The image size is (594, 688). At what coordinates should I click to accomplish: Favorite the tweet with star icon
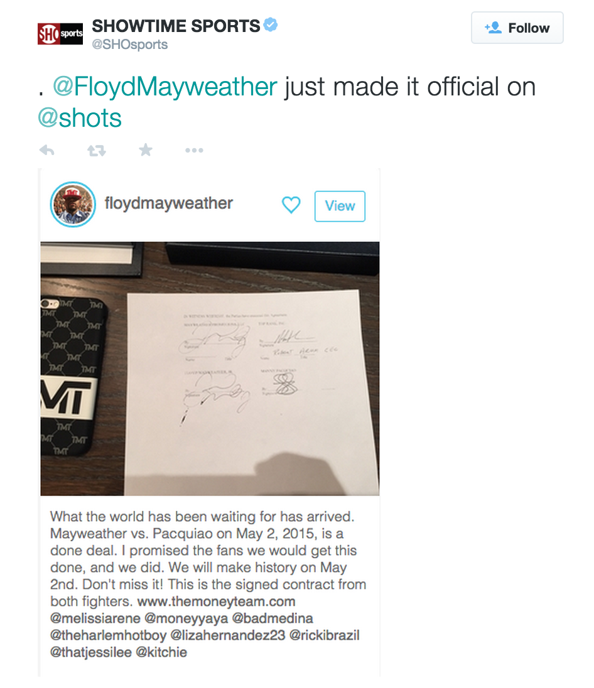pyautogui.click(x=146, y=150)
